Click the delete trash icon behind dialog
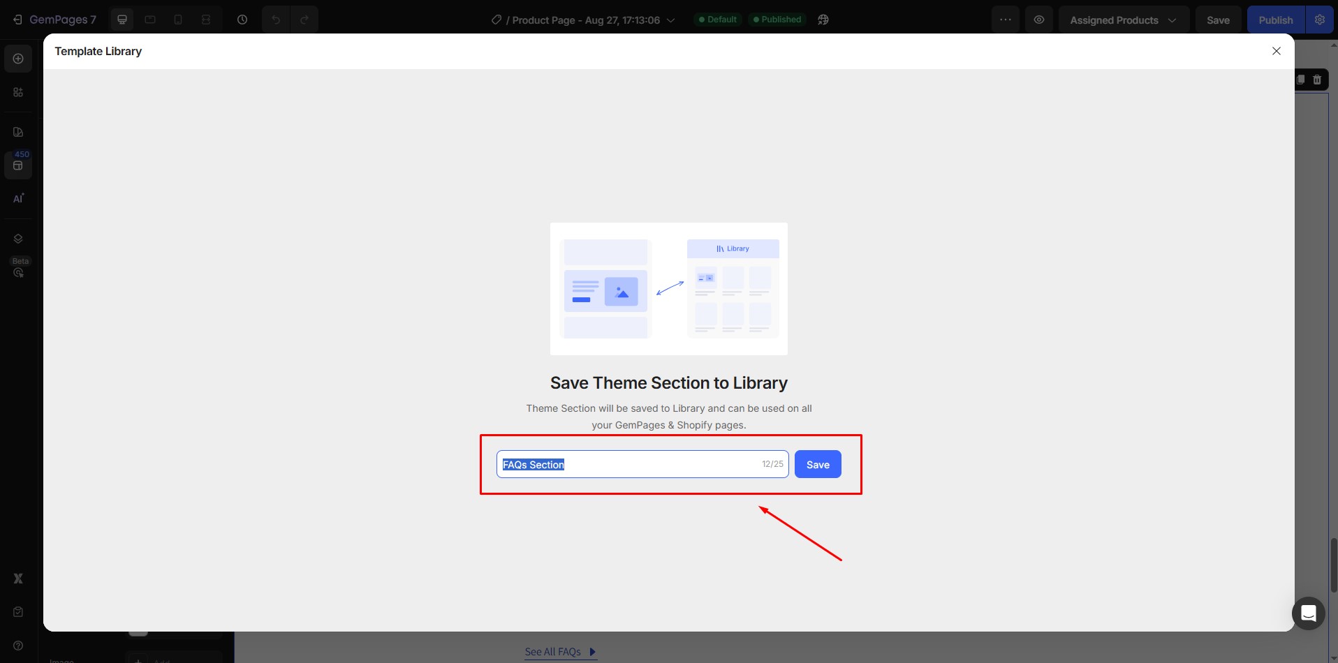1338x663 pixels. [1317, 80]
